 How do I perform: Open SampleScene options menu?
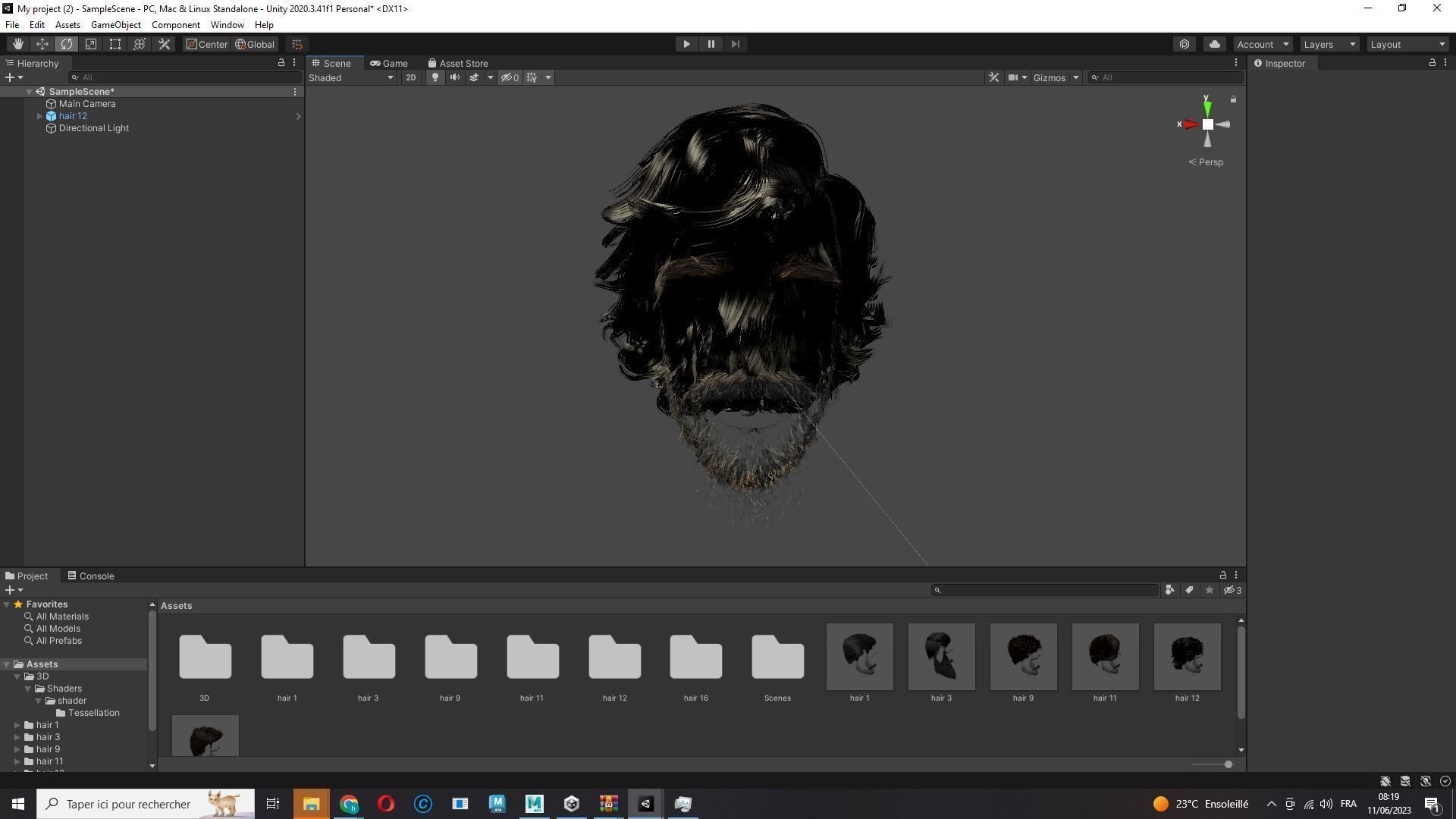[295, 92]
